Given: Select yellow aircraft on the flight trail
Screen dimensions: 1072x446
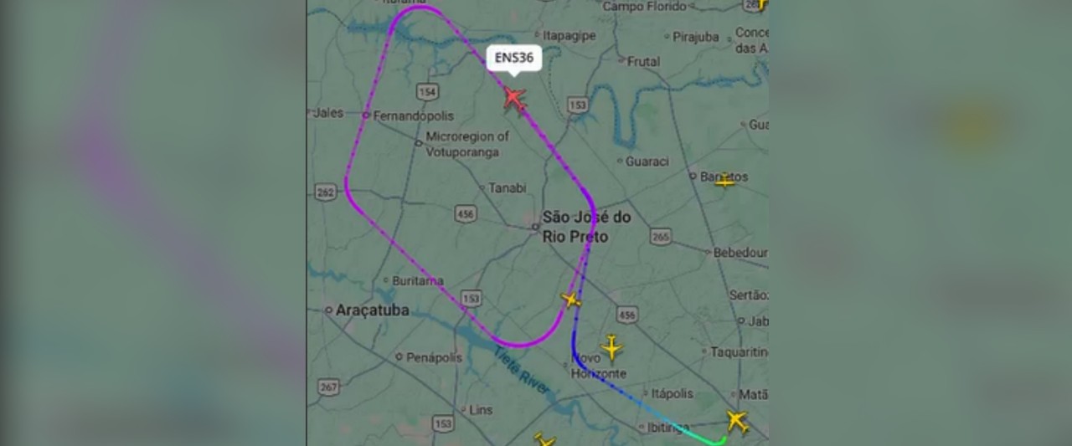Looking at the screenshot, I should (571, 300).
